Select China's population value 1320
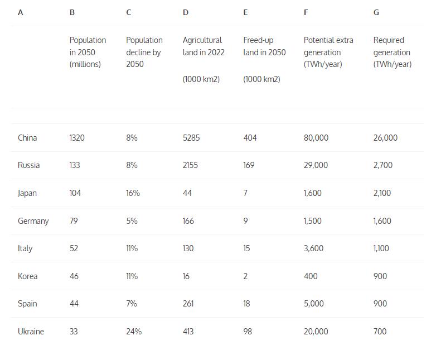Viewport: 436px width, 345px height. point(77,138)
